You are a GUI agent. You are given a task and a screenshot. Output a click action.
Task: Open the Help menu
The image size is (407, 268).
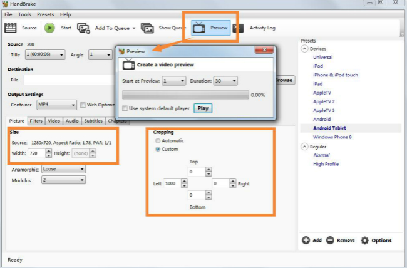click(x=65, y=14)
